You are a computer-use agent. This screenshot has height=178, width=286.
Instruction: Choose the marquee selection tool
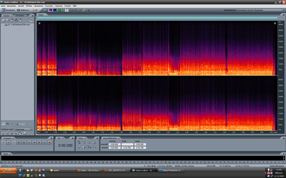point(71,10)
